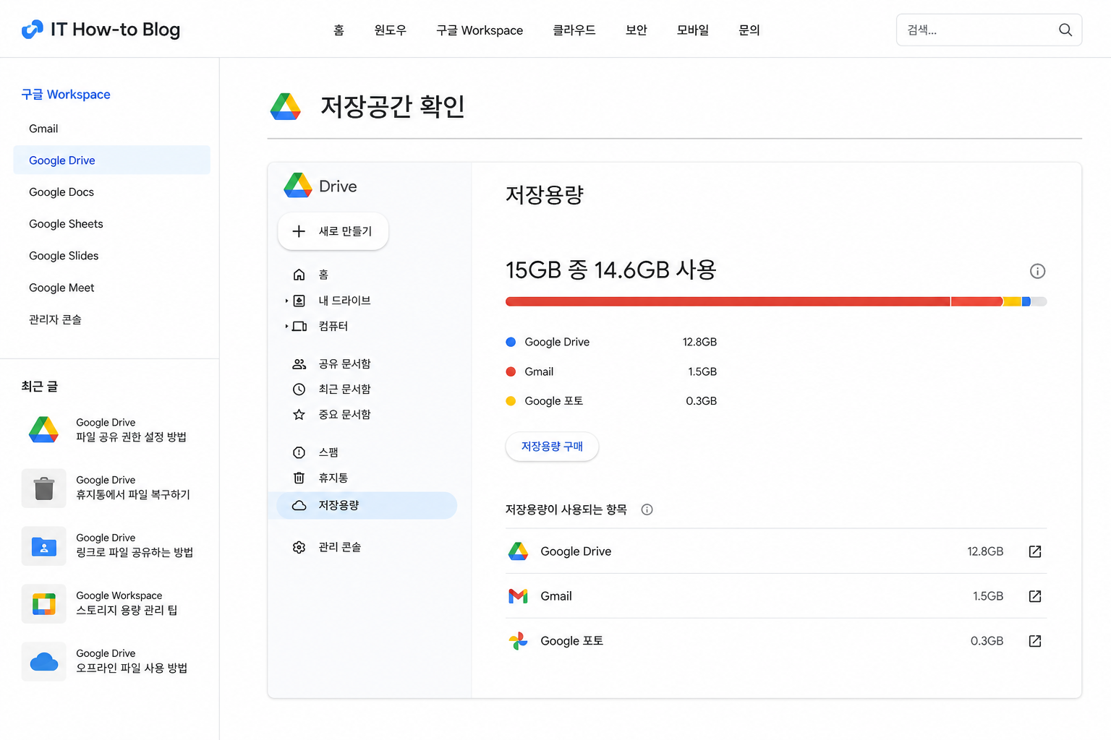Viewport: 1111px width, 740px height.
Task: Click the 저장용량 cloud icon
Action: (x=299, y=505)
